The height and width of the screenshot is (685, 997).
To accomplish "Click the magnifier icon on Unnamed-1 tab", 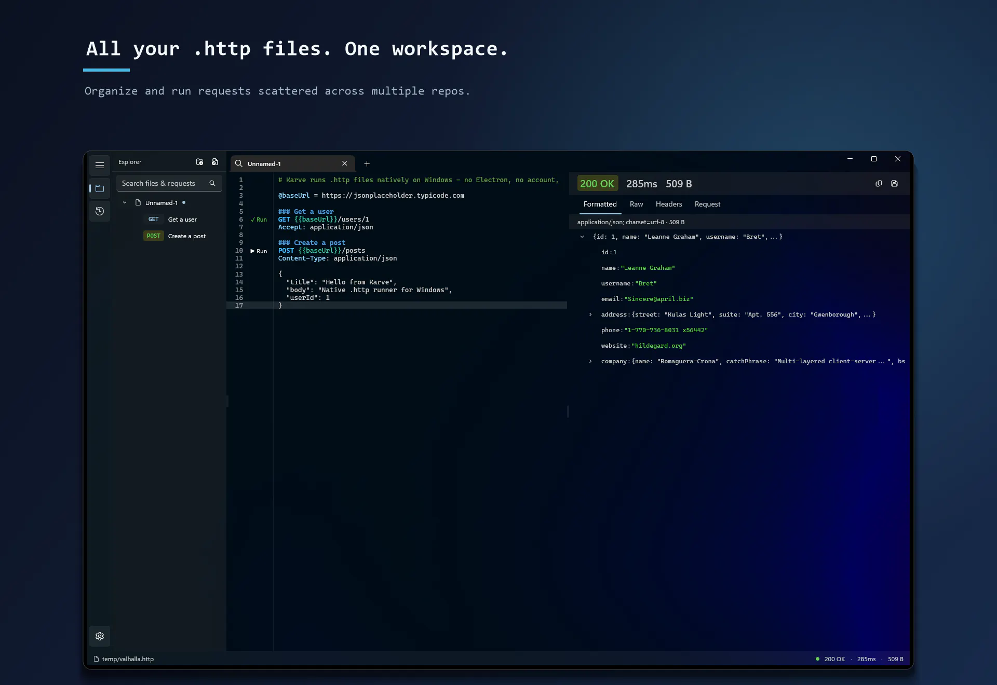I will tap(239, 163).
